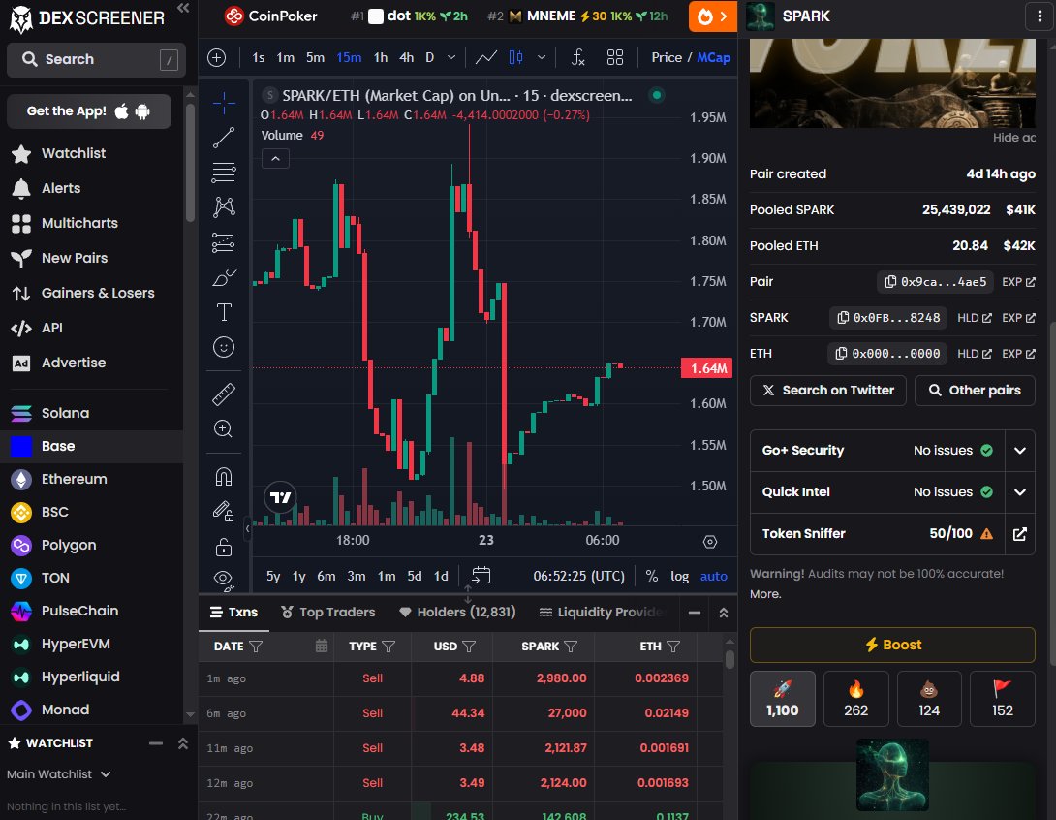Screen dimensions: 1056x820
Task: Vote with the rocket reaction 1,100
Action: 783,699
